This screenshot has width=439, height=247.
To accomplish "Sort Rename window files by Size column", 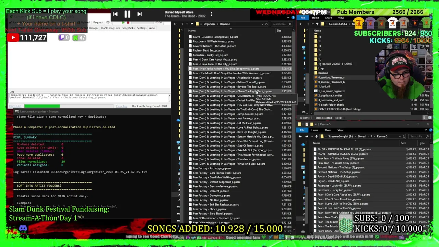I will click(x=279, y=31).
